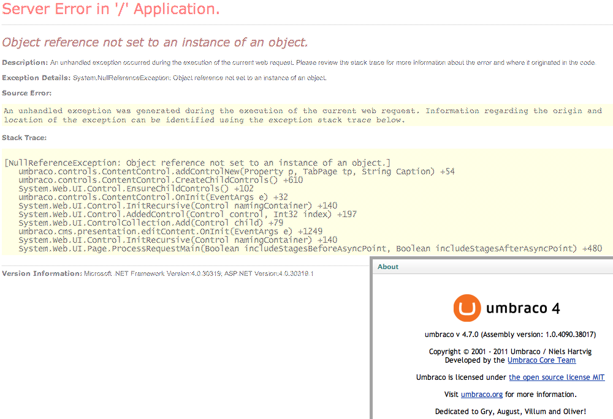Click the 'CreateChildControls() +610' stack line
The image size is (613, 419).
coord(161,180)
